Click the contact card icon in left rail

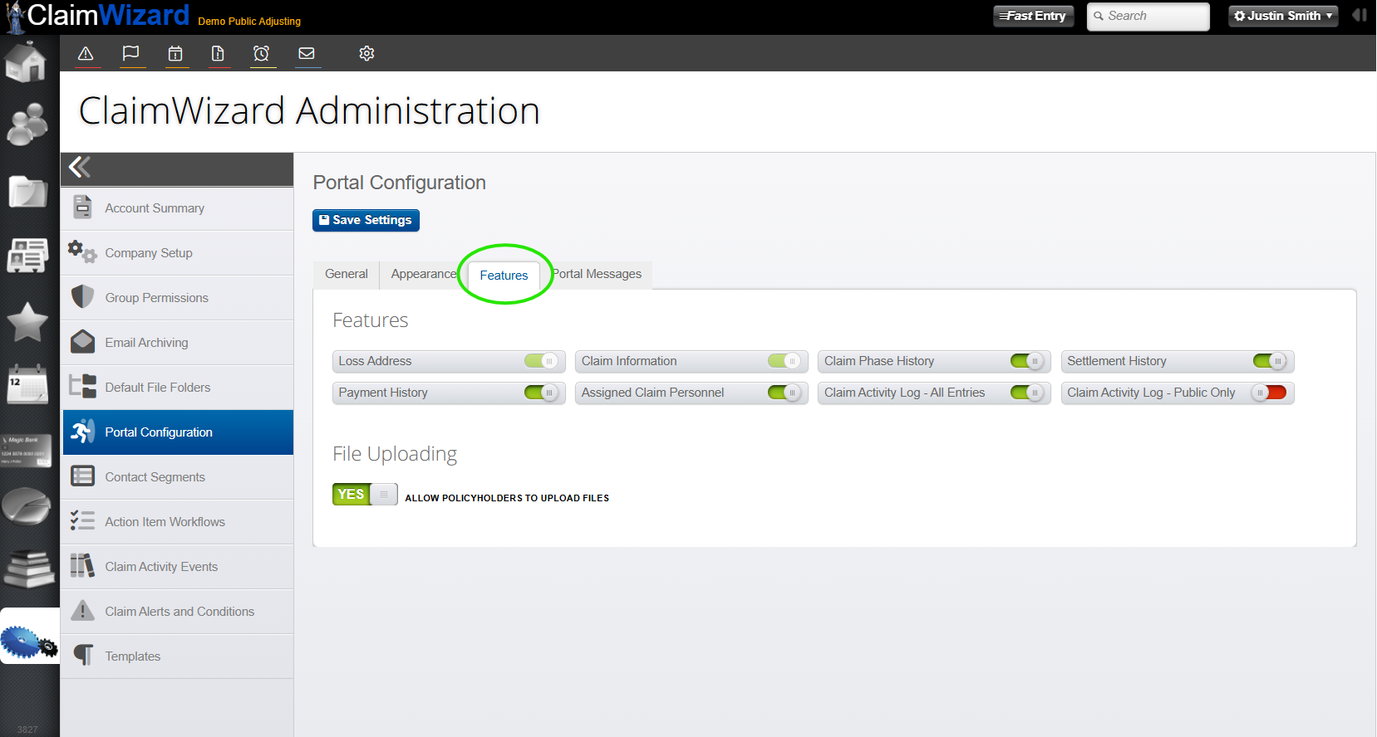tap(27, 255)
